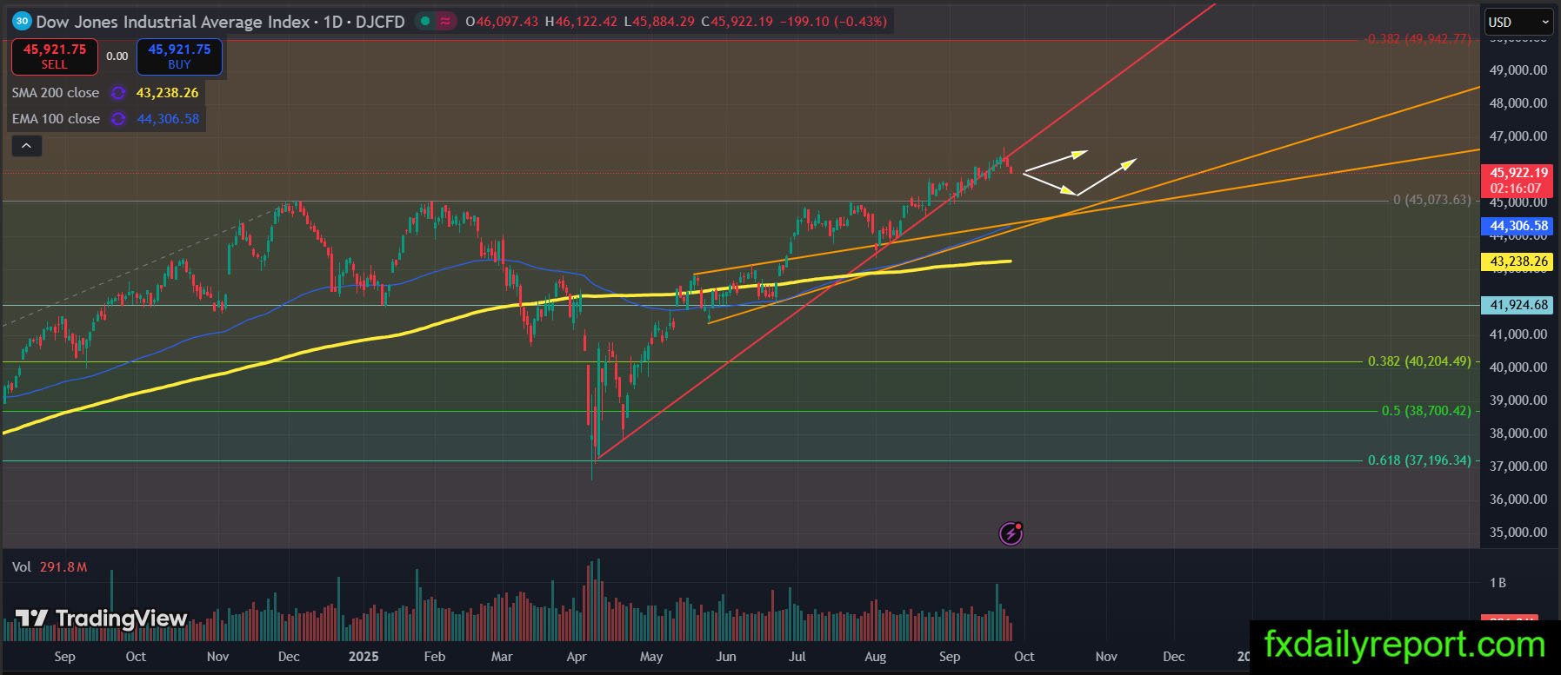The height and width of the screenshot is (675, 1561).
Task: Open the lightning bolt event marker
Action: (1011, 533)
